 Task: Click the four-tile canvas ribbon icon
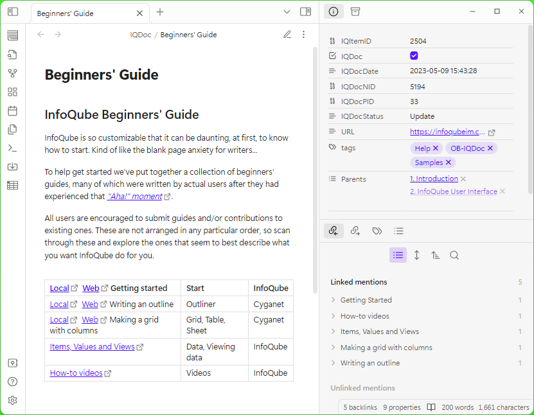tap(13, 92)
